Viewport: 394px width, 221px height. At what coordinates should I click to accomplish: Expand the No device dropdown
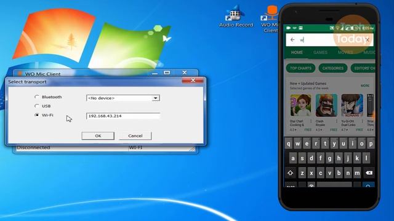(156, 98)
